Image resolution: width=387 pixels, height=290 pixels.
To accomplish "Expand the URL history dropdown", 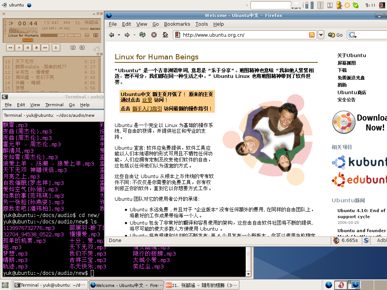I will click(321, 35).
